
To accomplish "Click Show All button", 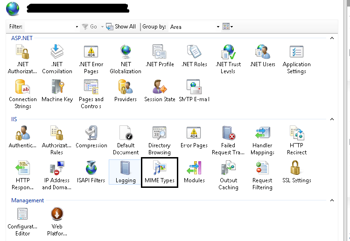I will click(x=121, y=27).
